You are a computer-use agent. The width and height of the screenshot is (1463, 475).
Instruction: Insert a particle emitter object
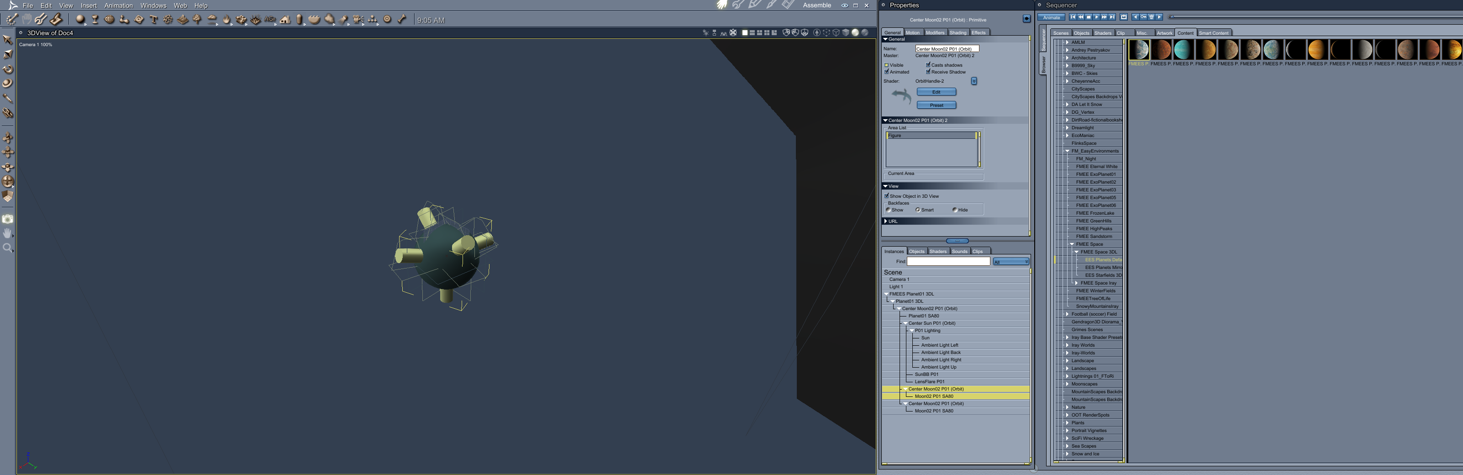168,19
